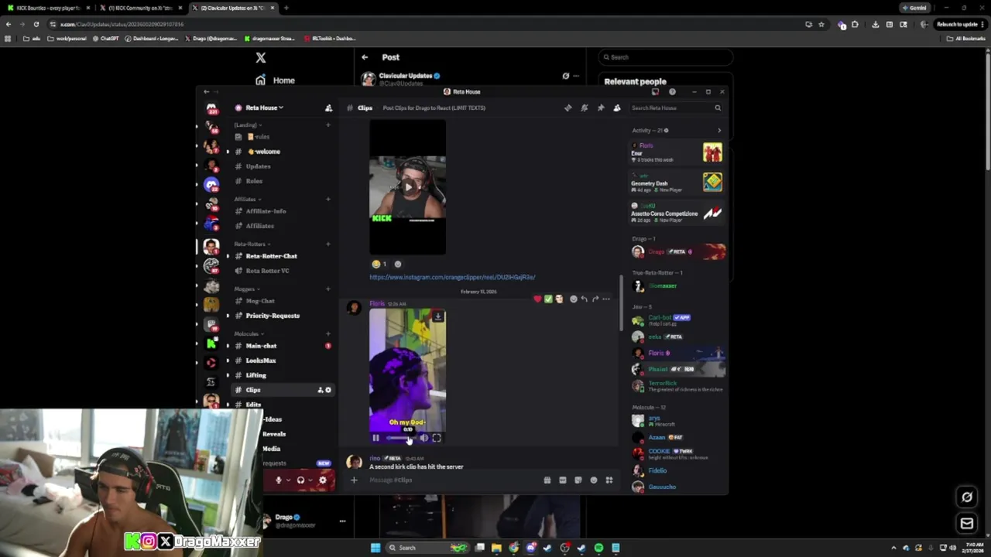
Task: Open the sticker picker in message bar
Action: 578,480
